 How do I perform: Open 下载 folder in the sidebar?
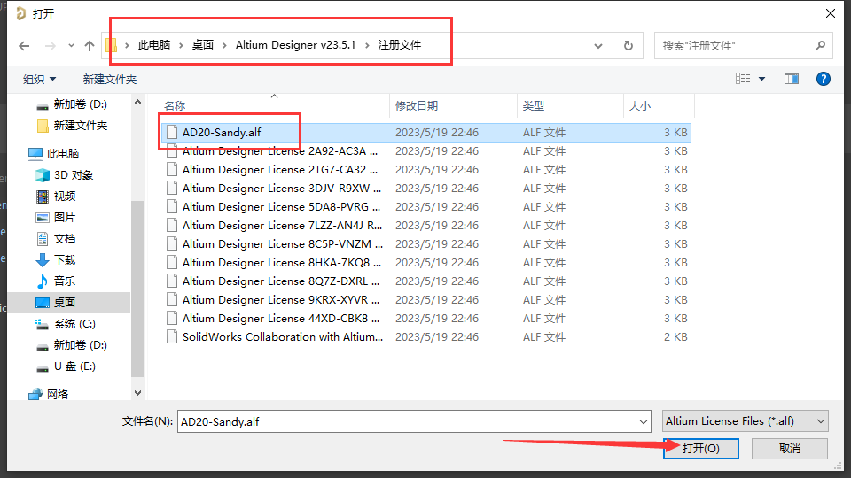click(55, 260)
